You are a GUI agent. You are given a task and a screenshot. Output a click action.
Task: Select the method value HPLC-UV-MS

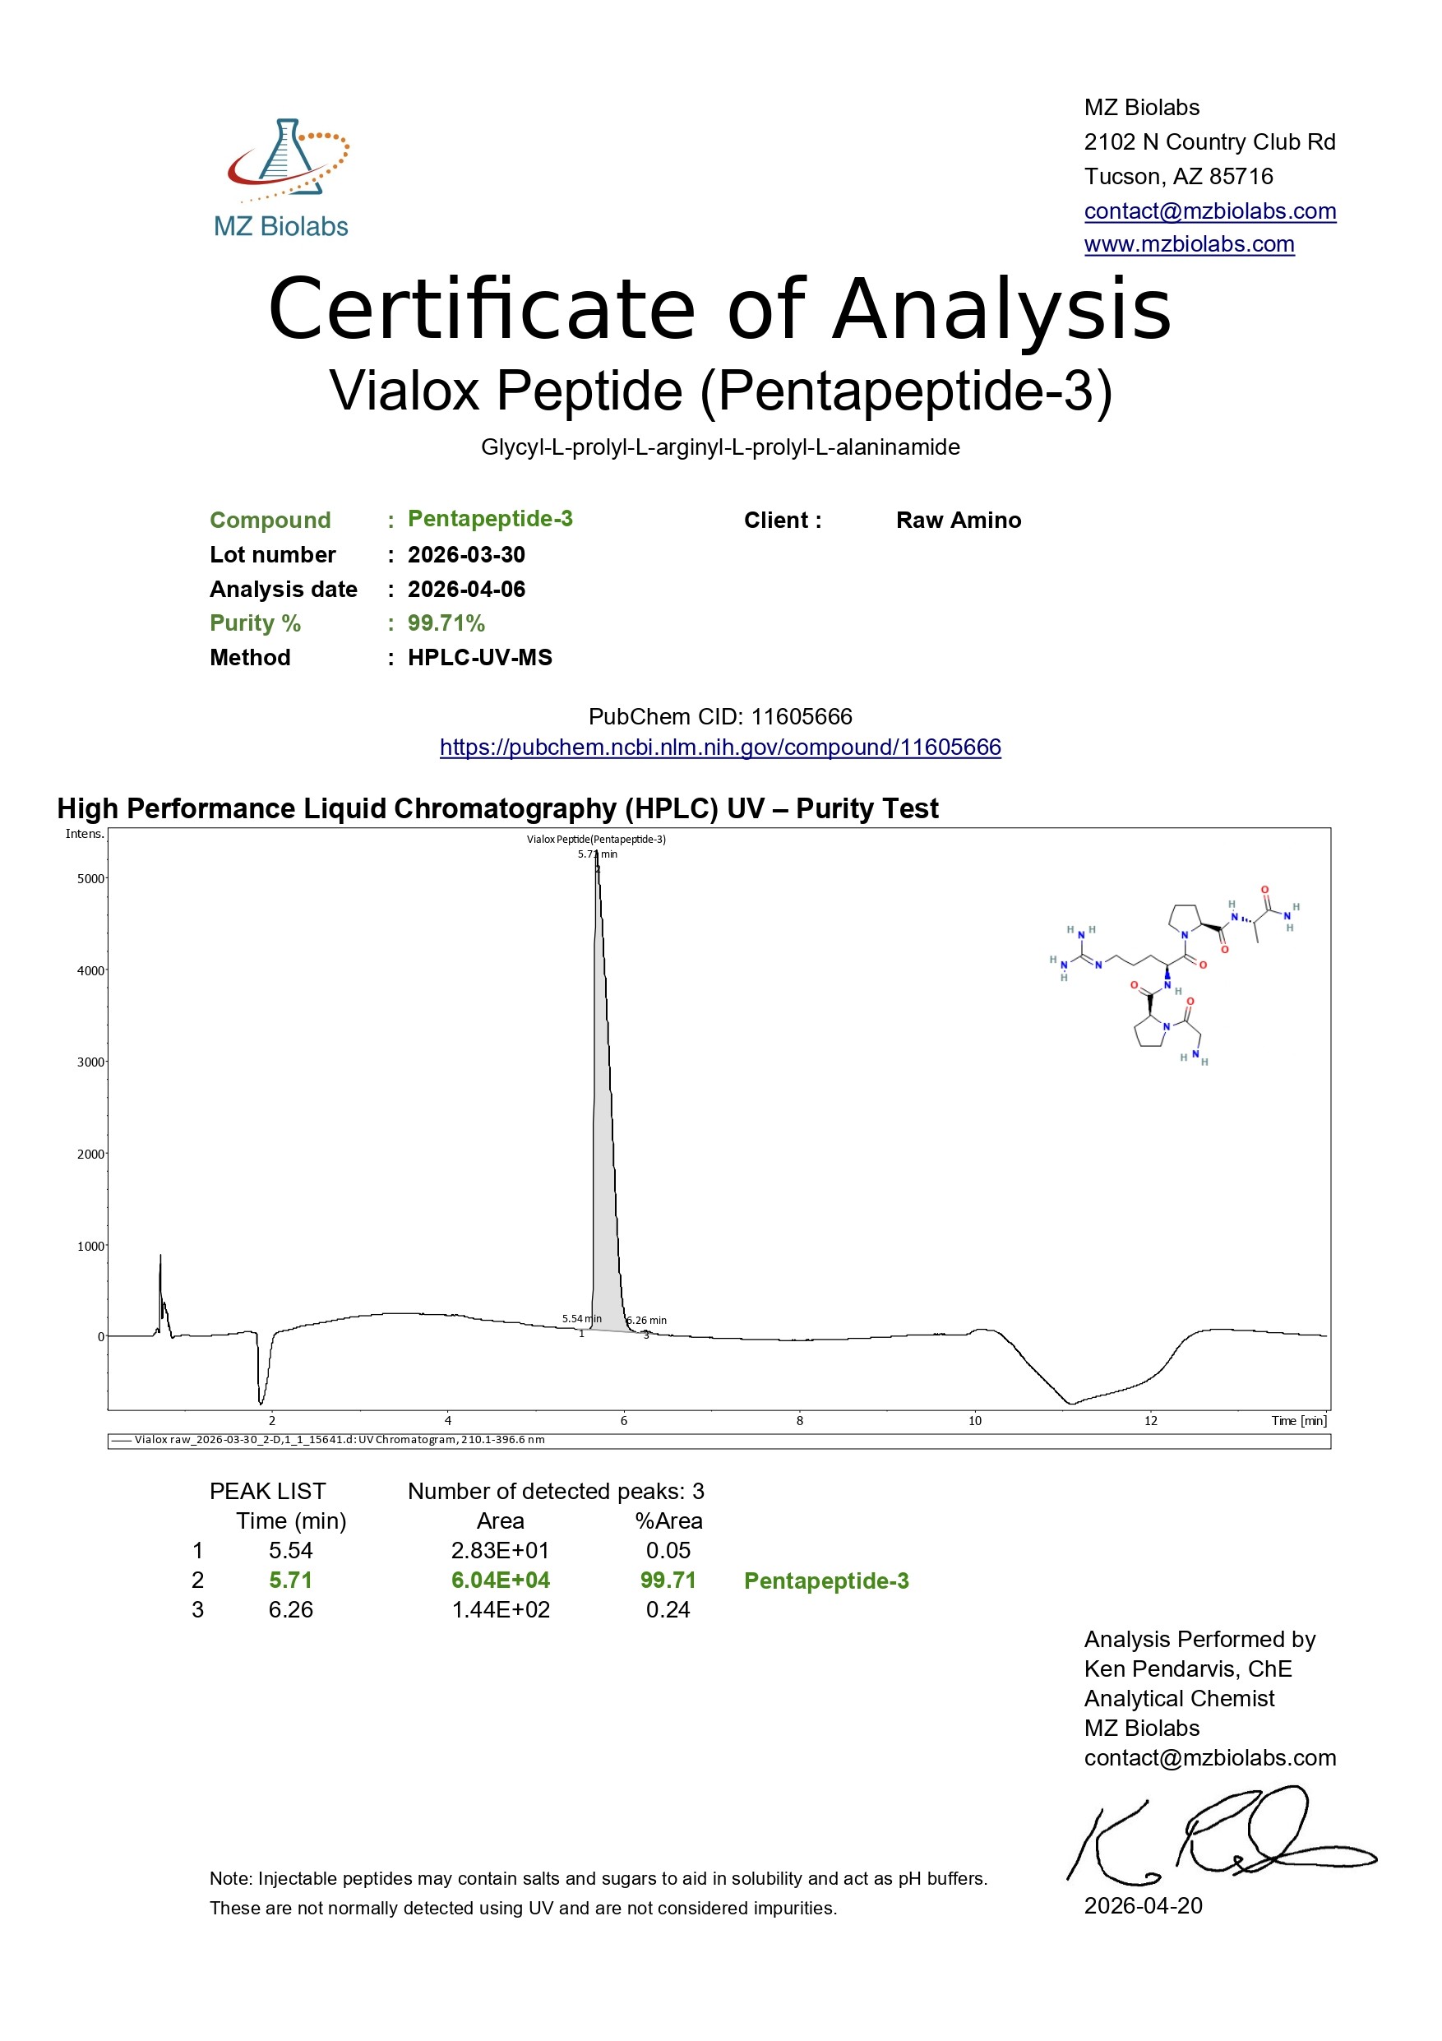click(480, 658)
